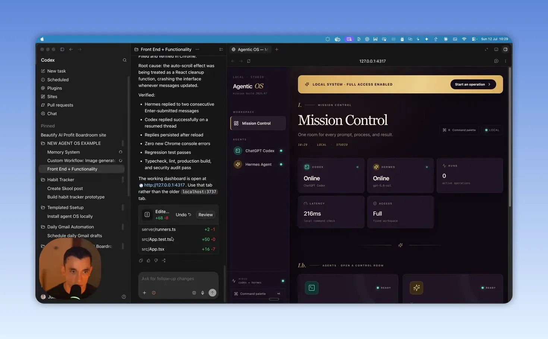Viewport: 548px width, 339px height.
Task: Give the reply a thumbs up
Action: tap(148, 260)
